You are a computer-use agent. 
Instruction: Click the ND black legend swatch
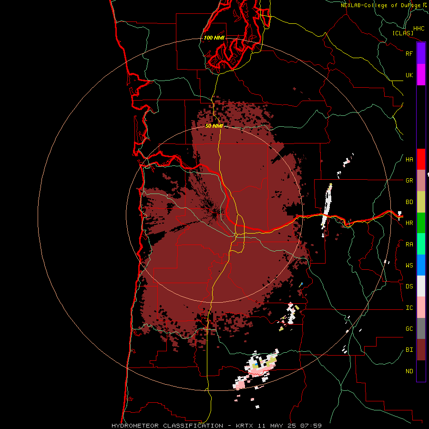click(421, 371)
